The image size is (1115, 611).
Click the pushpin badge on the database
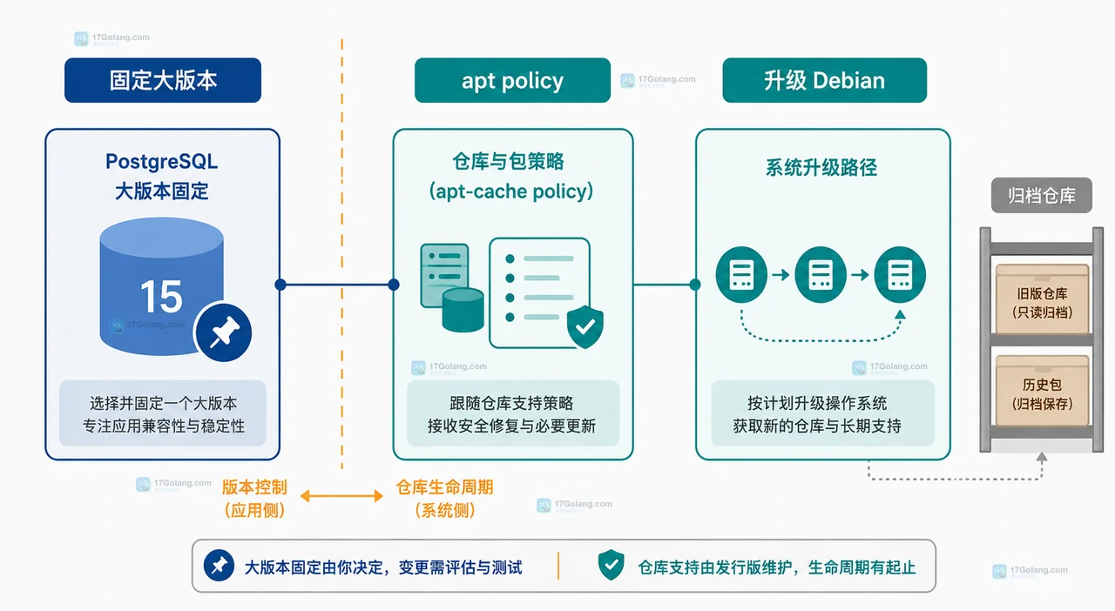[223, 332]
